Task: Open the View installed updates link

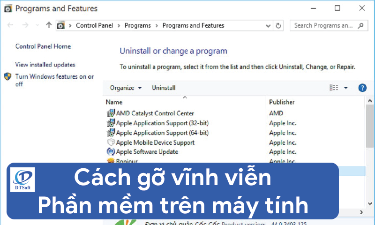Action: pos(45,65)
